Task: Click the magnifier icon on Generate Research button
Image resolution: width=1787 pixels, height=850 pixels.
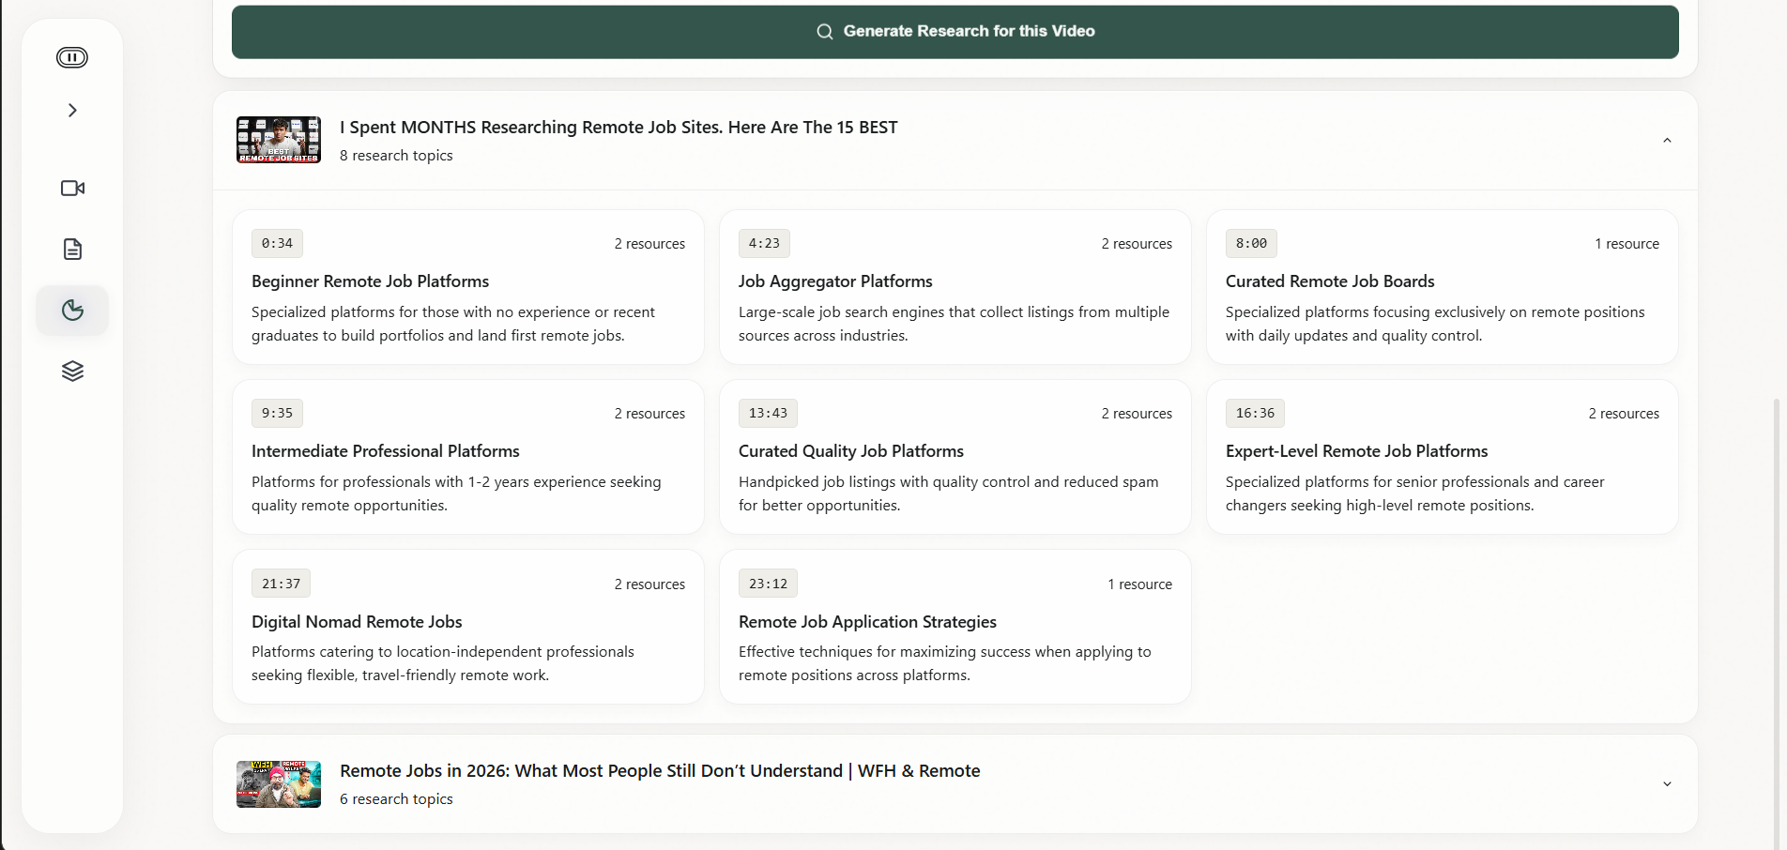Action: pos(824,32)
